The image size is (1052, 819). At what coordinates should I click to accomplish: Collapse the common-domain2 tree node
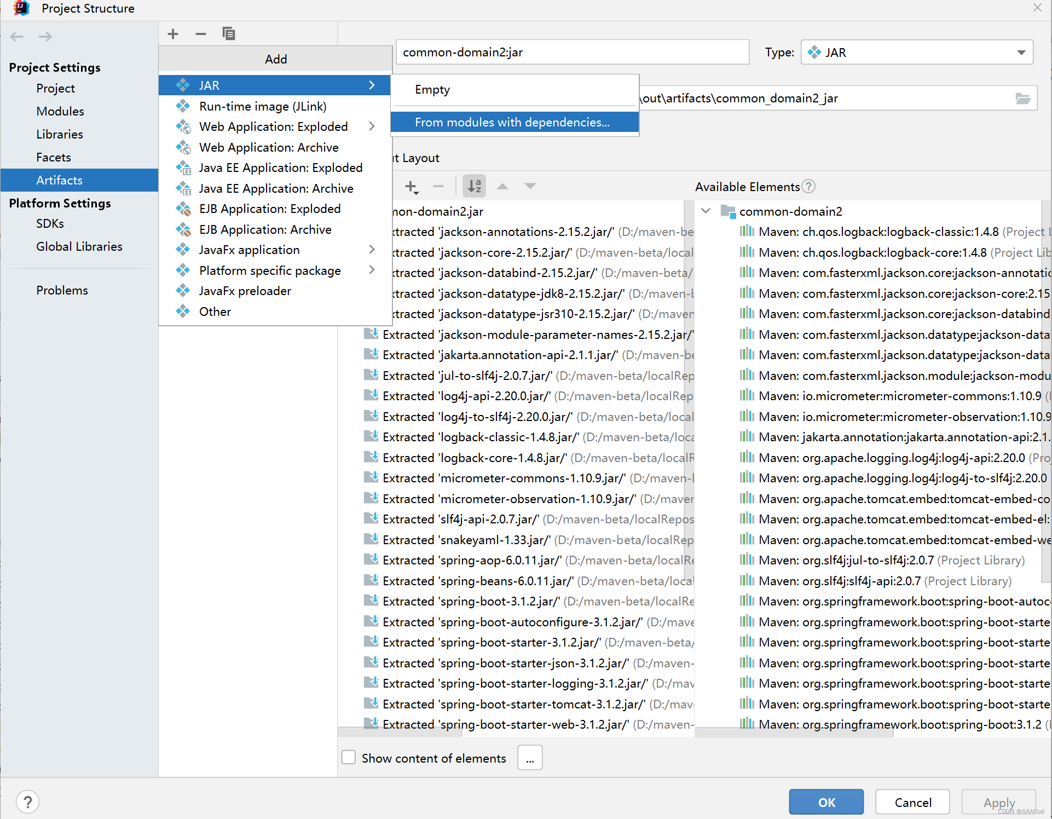pos(706,211)
